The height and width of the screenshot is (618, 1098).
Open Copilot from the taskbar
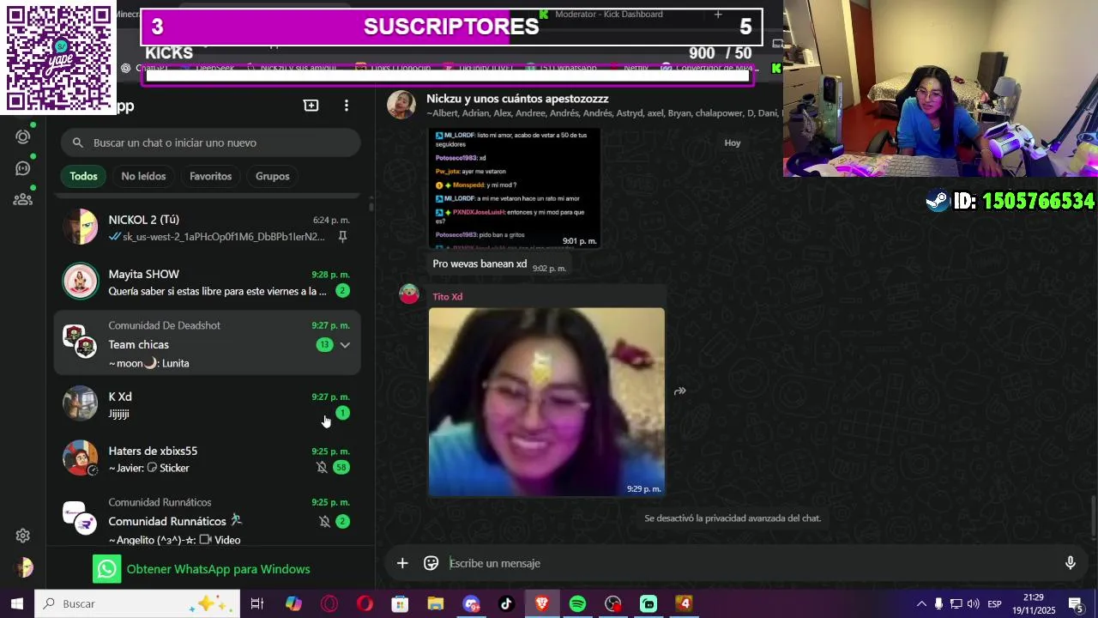293,603
